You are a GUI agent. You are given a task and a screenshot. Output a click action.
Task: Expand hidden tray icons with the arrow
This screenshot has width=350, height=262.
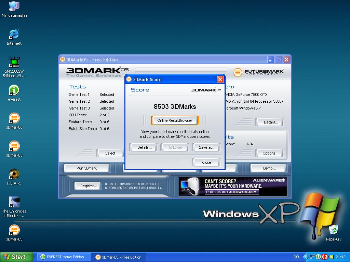306,257
